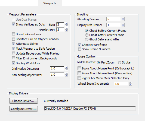
Task: Increase Ghosting Frames with the up arrow
Action: pos(123,18)
